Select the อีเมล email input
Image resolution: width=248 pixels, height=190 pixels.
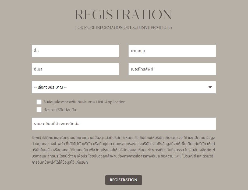click(75, 69)
